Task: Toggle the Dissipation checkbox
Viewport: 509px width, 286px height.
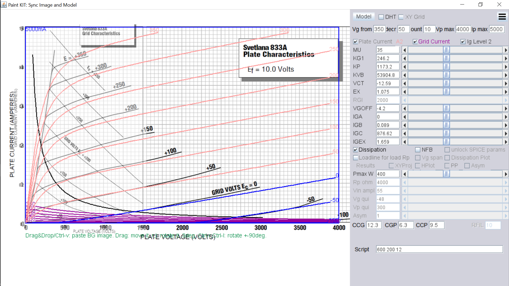Action: (356, 150)
